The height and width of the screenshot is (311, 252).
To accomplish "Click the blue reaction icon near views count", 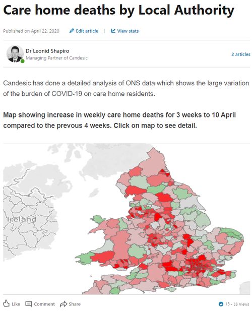I will (x=221, y=304).
